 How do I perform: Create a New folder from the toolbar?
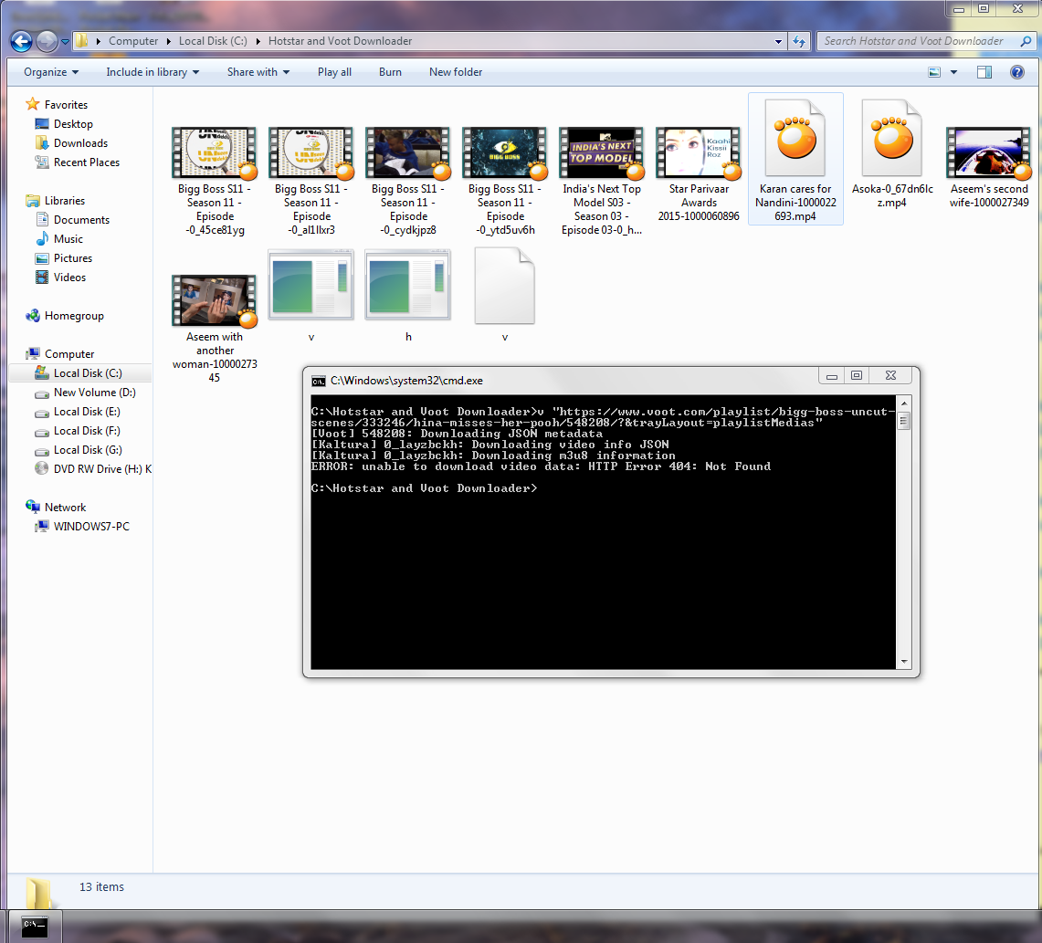coord(456,72)
